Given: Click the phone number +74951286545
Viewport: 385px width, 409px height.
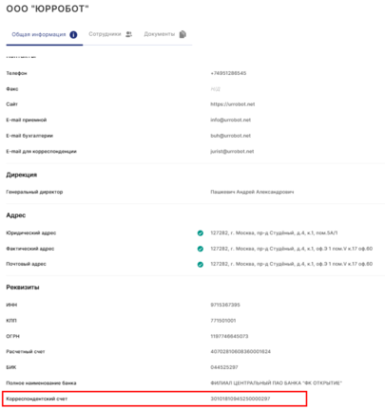Looking at the screenshot, I should [228, 73].
